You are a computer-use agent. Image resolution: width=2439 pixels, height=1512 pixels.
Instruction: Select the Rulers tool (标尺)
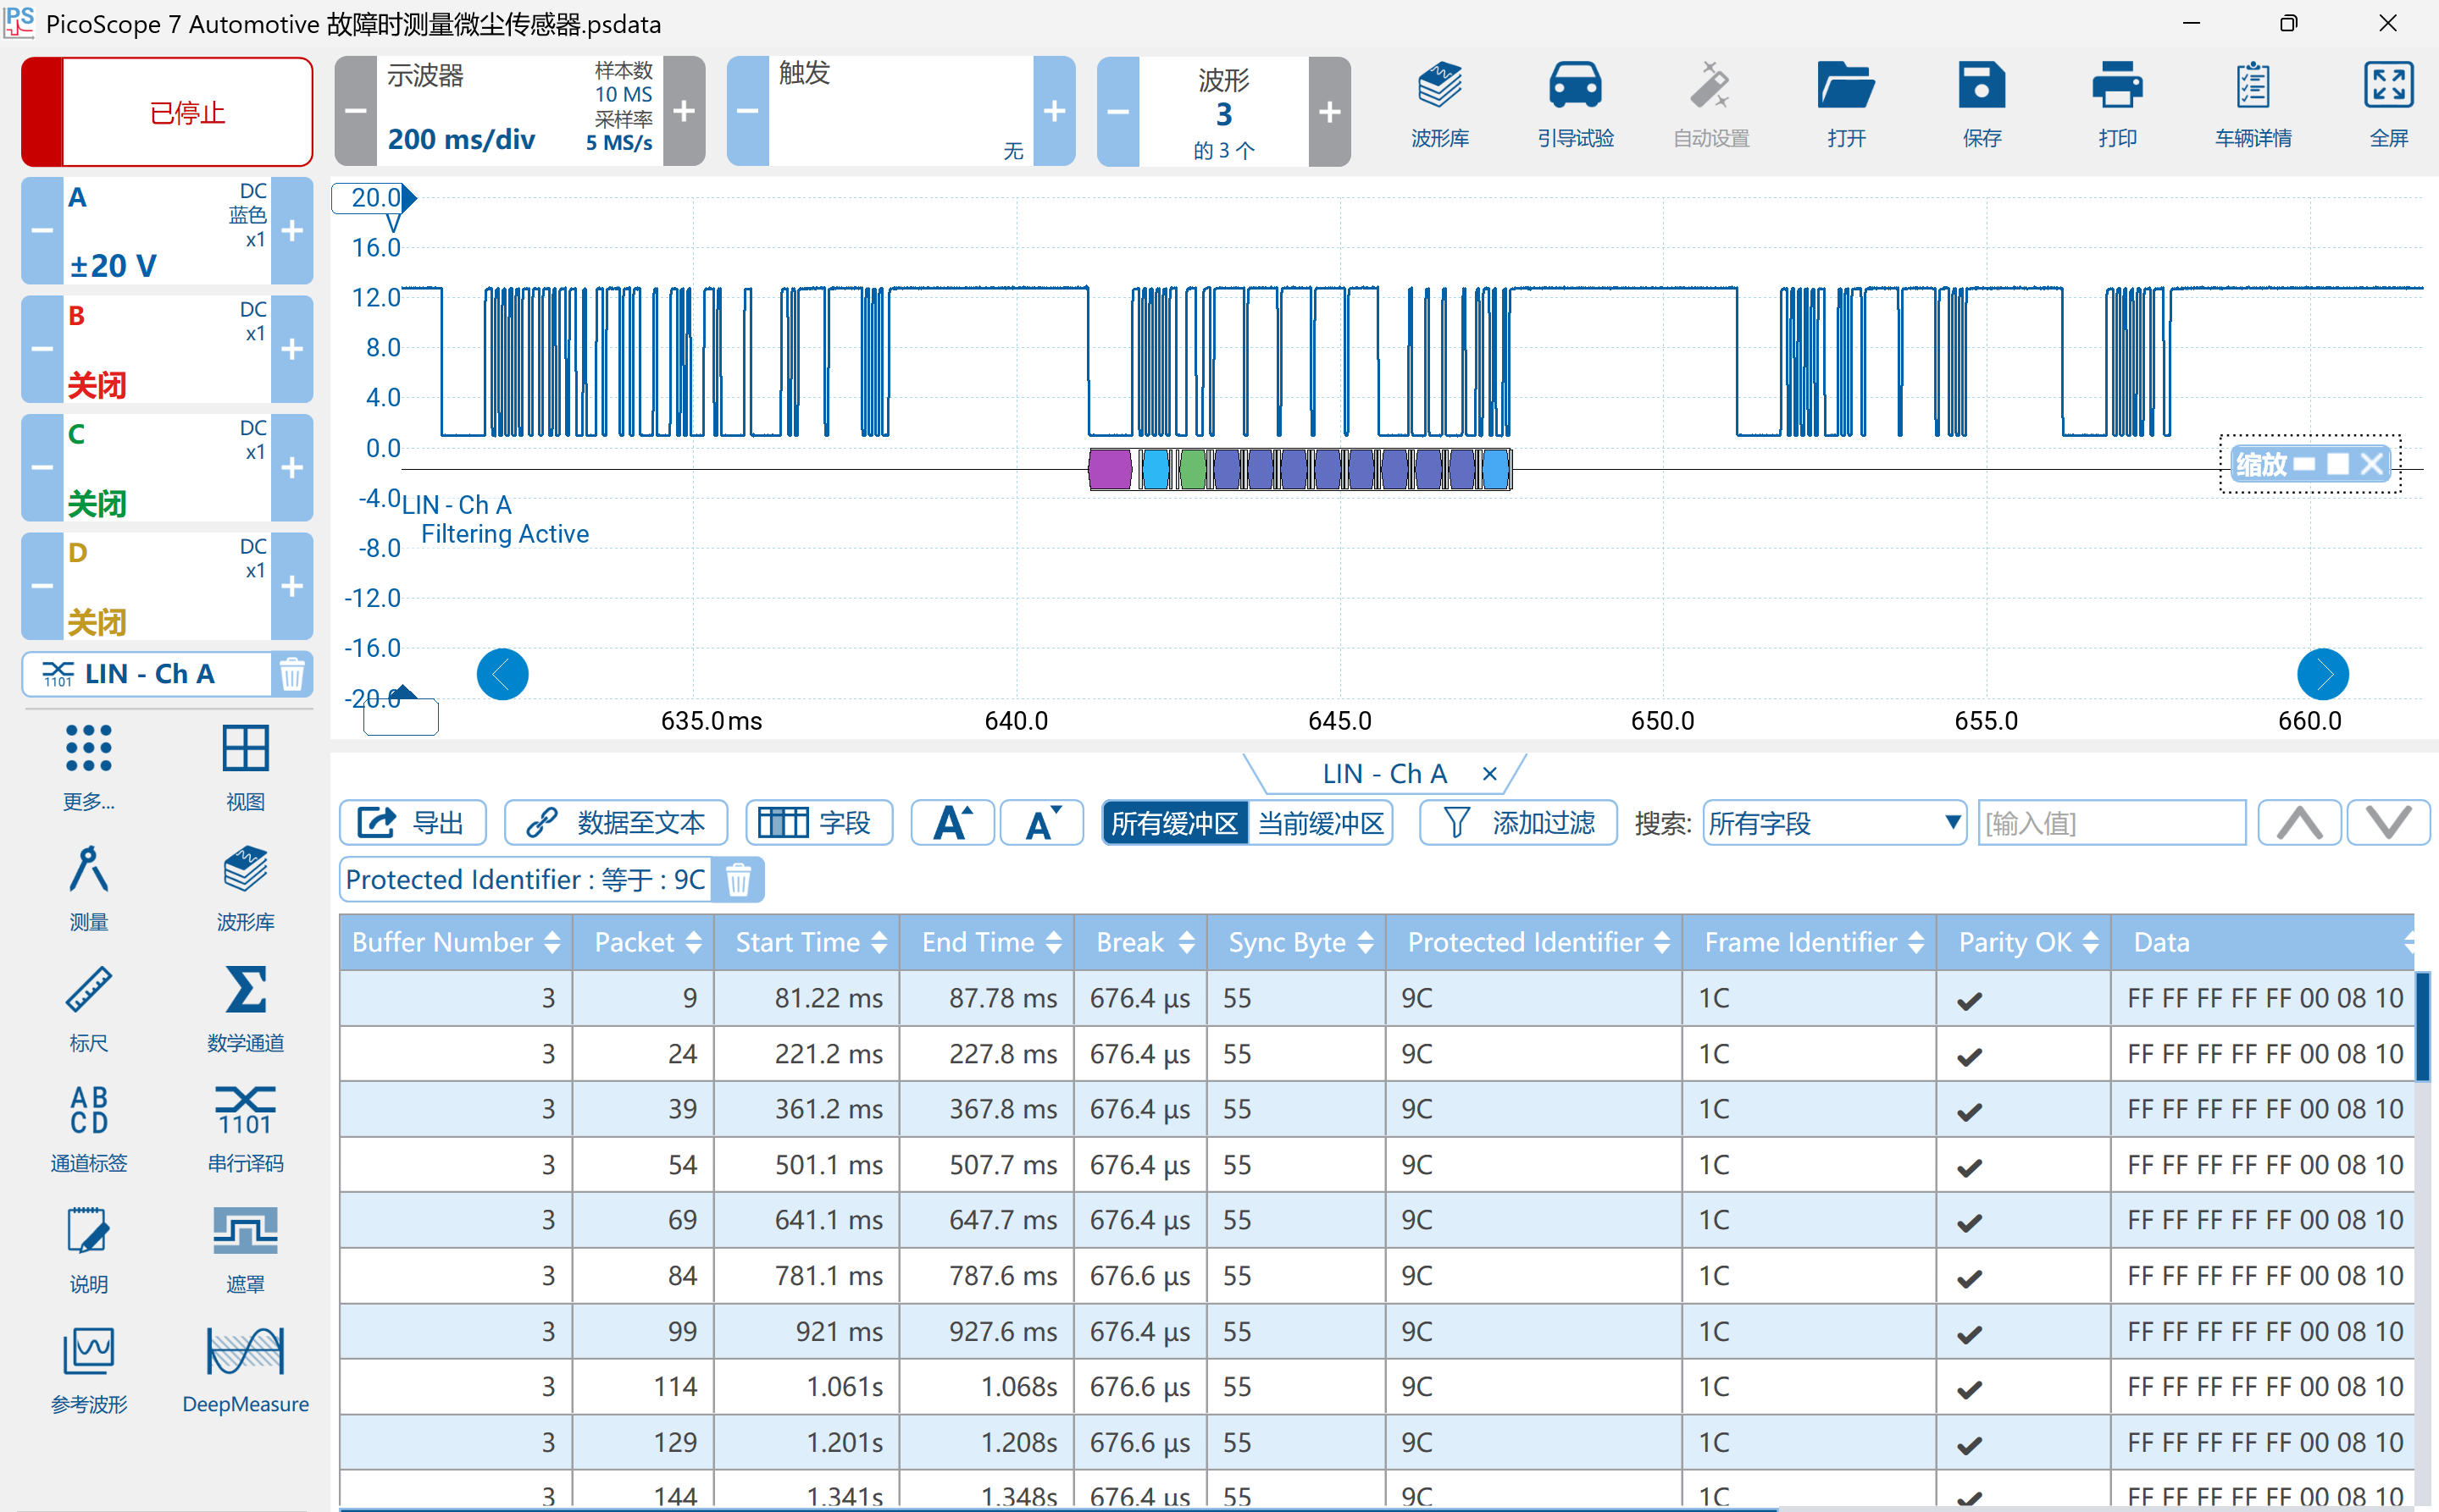click(89, 1008)
